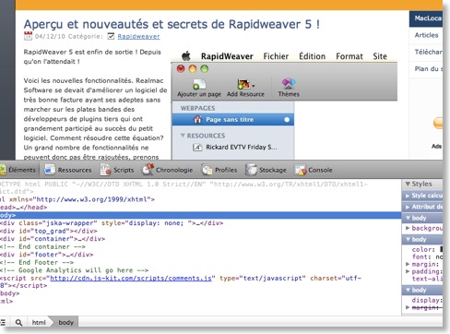Viewport: 450px width, 334px height.
Task: Select the html breadcrumb
Action: click(x=39, y=322)
